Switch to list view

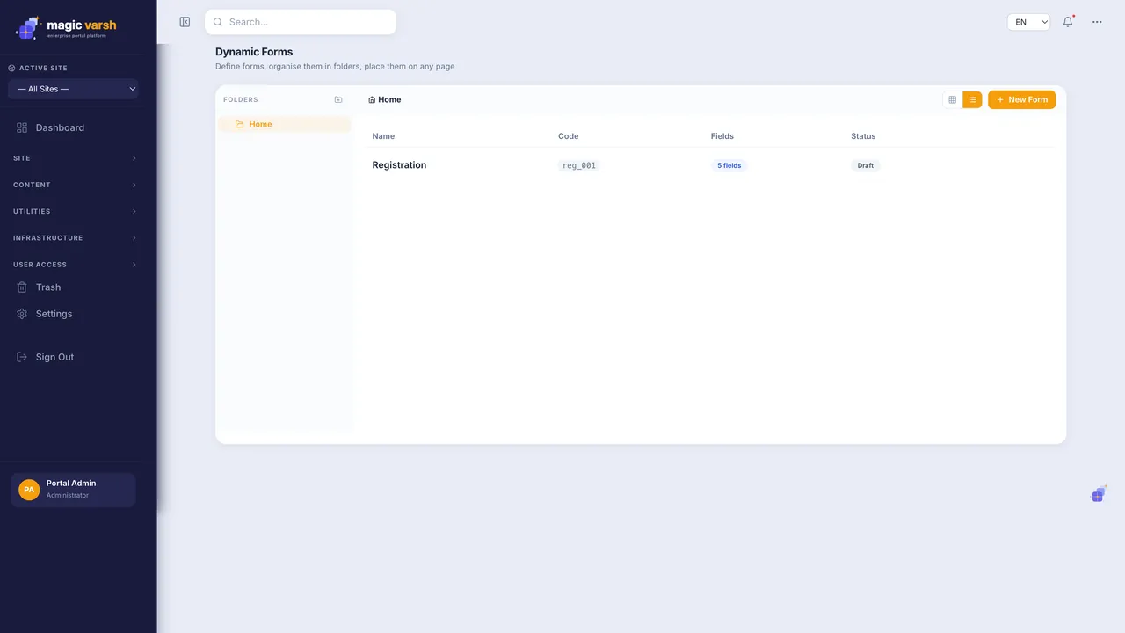972,100
